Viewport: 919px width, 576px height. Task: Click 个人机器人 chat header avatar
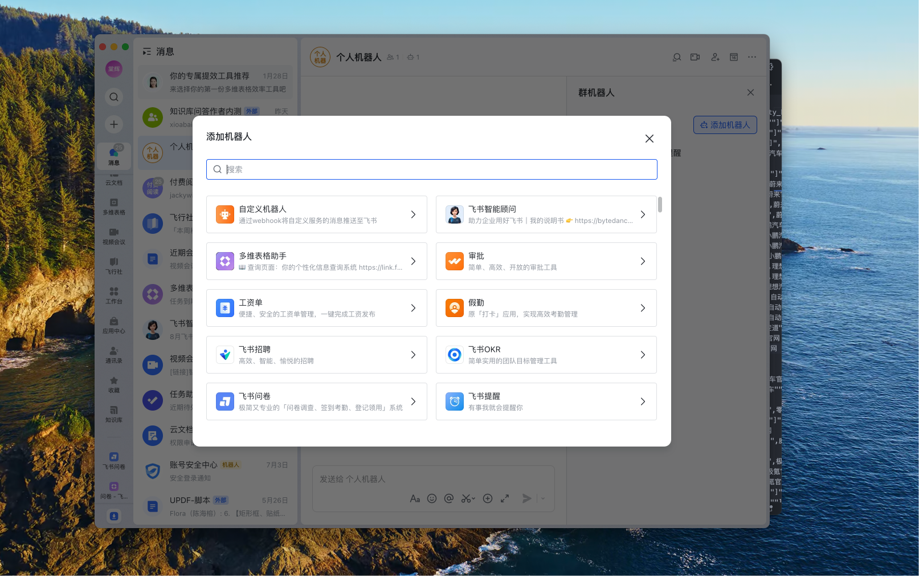pos(320,57)
